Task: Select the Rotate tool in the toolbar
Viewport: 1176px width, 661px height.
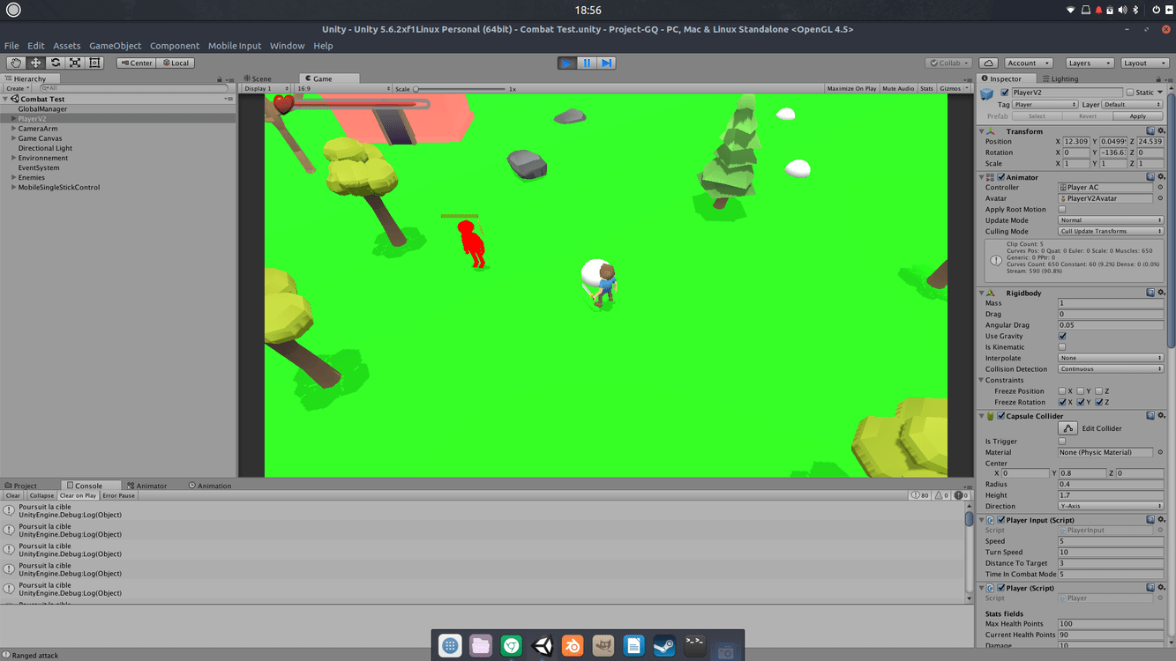Action: click(56, 63)
